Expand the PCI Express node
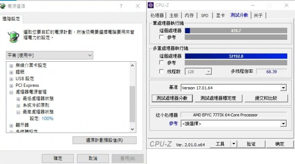The image size is (295, 164). pyautogui.click(x=11, y=86)
